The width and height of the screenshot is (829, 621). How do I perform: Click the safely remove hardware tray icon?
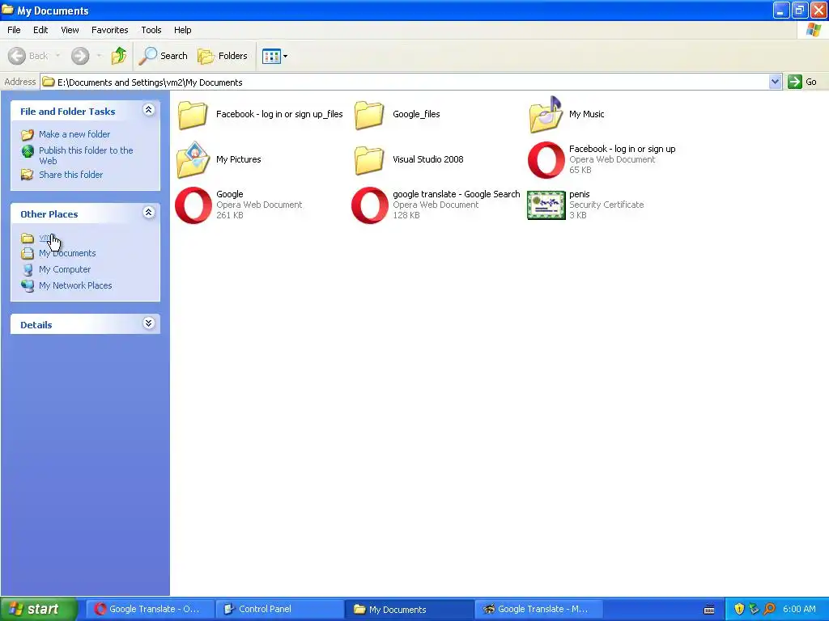coord(755,609)
